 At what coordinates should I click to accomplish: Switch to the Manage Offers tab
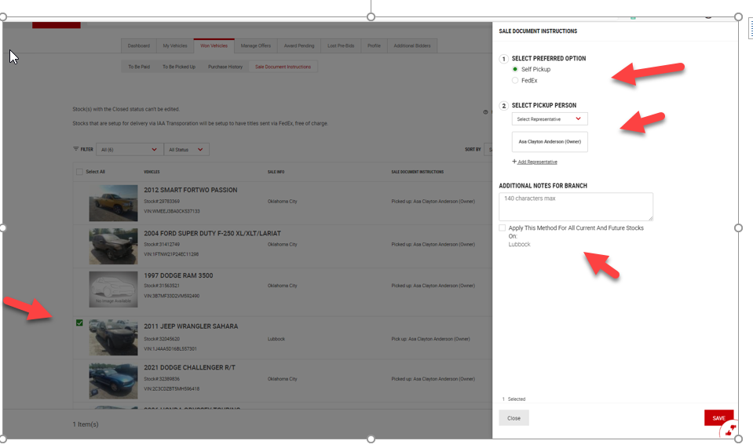pyautogui.click(x=255, y=46)
